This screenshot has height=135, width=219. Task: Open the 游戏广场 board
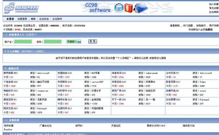pos(116,91)
